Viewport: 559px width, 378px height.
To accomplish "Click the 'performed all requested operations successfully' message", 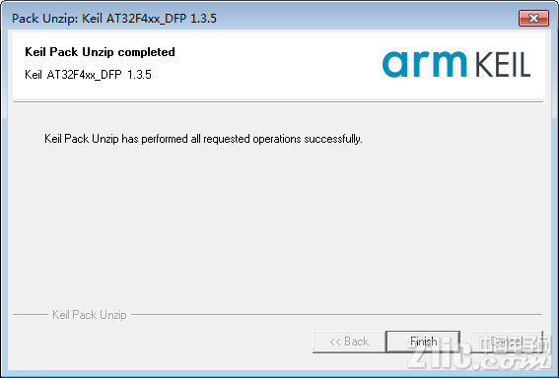I will (251, 139).
